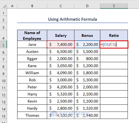Select the 'William' name cell
139x123 pixels.
tap(32, 73)
